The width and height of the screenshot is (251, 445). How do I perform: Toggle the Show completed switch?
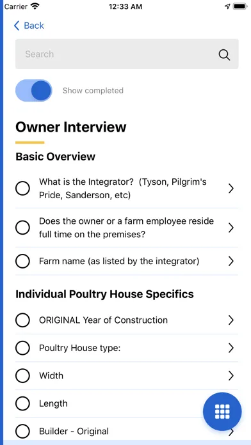coord(33,91)
